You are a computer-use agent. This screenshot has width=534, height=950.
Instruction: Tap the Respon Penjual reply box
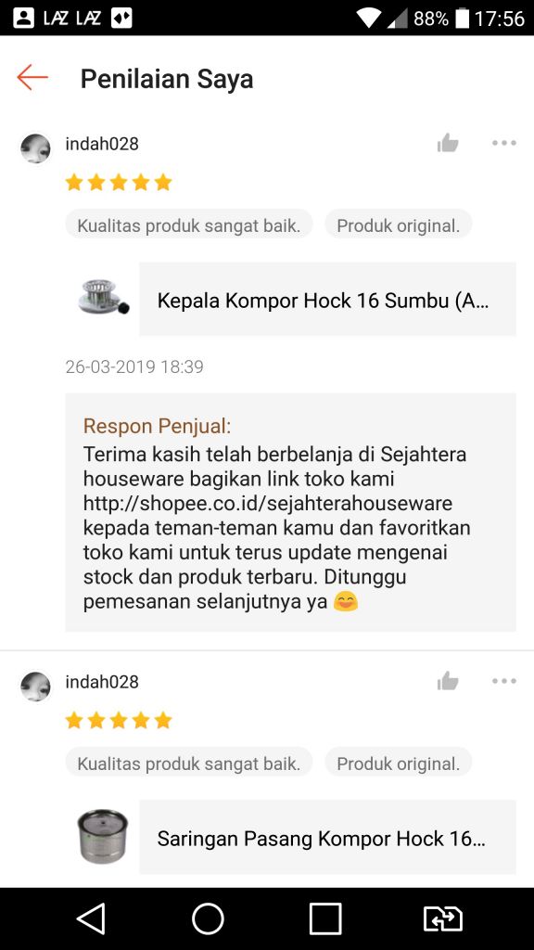290,512
